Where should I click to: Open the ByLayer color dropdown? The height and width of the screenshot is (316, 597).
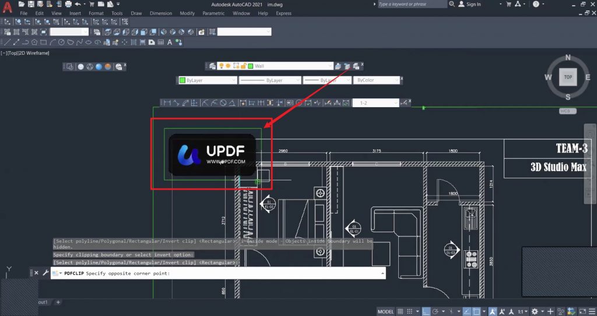tap(234, 80)
